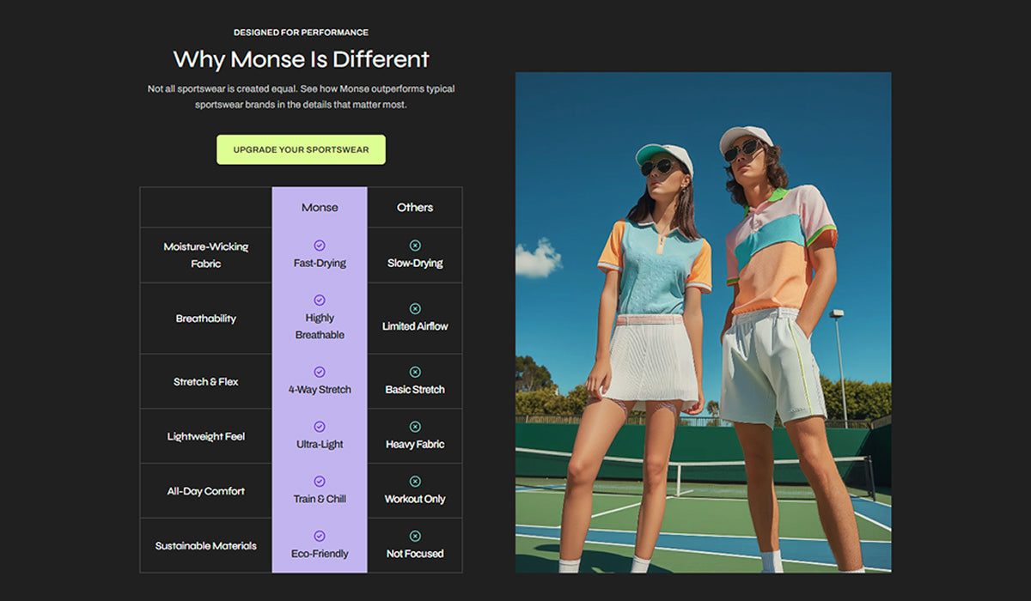Click the X icon above Limited Airflow
The image size is (1031, 601).
pyautogui.click(x=415, y=308)
